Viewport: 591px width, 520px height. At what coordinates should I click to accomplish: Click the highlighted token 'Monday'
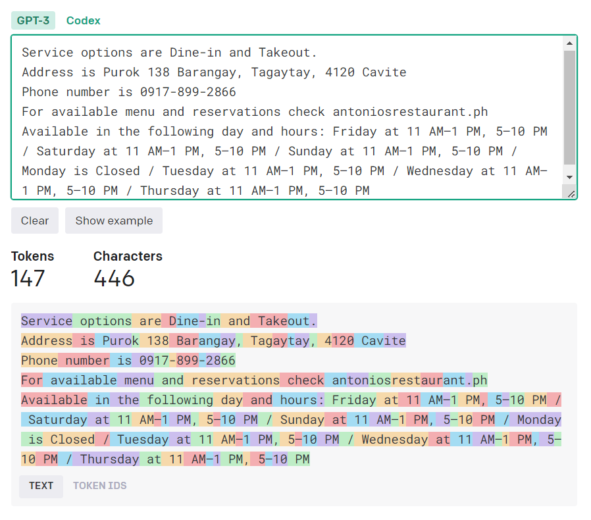tap(536, 420)
